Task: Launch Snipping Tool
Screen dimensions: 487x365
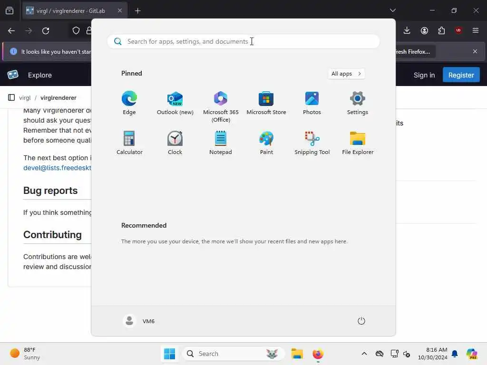Action: (312, 143)
